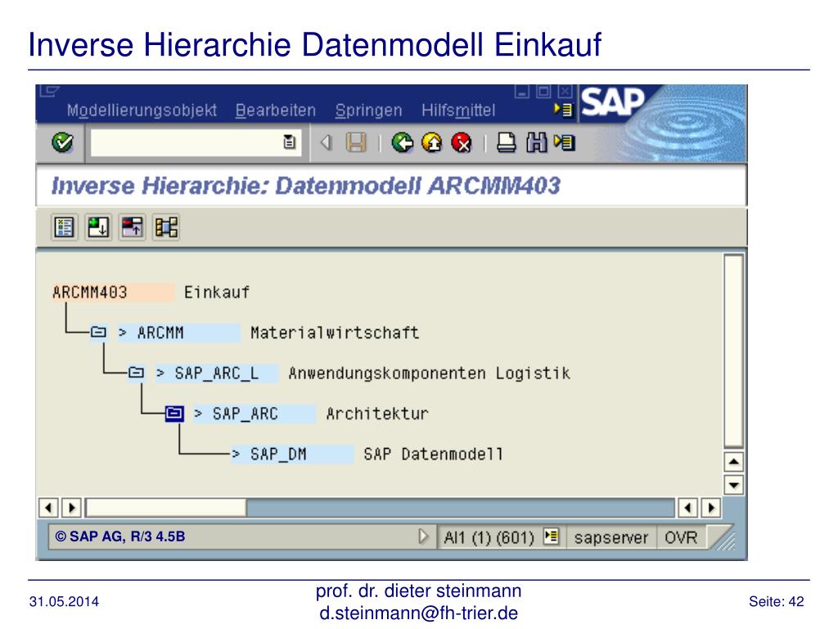The width and height of the screenshot is (838, 629).
Task: Select the ARCMM403 root node
Action: (x=113, y=292)
